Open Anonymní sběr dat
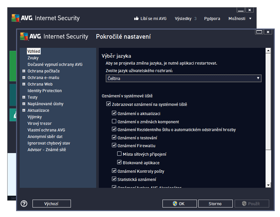The height and width of the screenshot is (217, 280). click(x=45, y=137)
